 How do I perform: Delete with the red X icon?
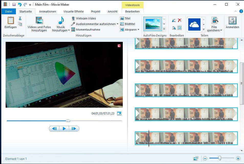[x=180, y=20]
